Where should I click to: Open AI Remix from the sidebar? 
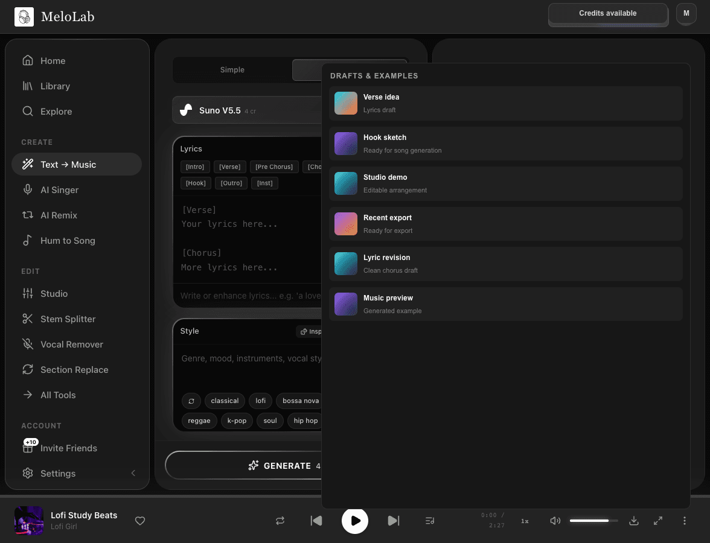click(77, 215)
